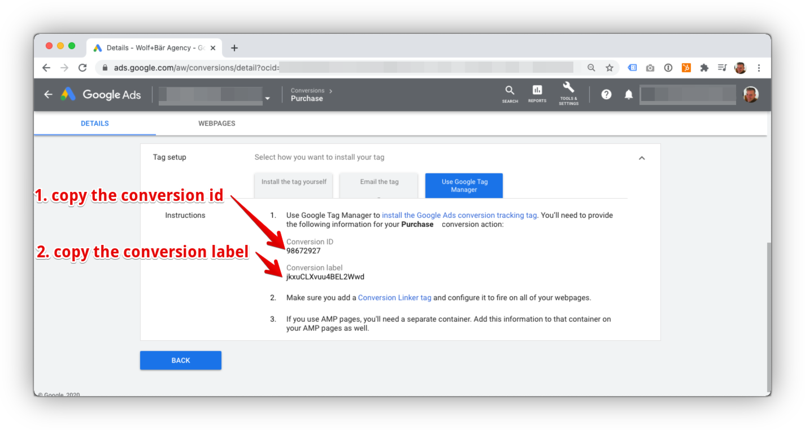Select Use Google Tag Manager option
Image resolution: width=805 pixels, height=430 pixels.
pyautogui.click(x=464, y=186)
